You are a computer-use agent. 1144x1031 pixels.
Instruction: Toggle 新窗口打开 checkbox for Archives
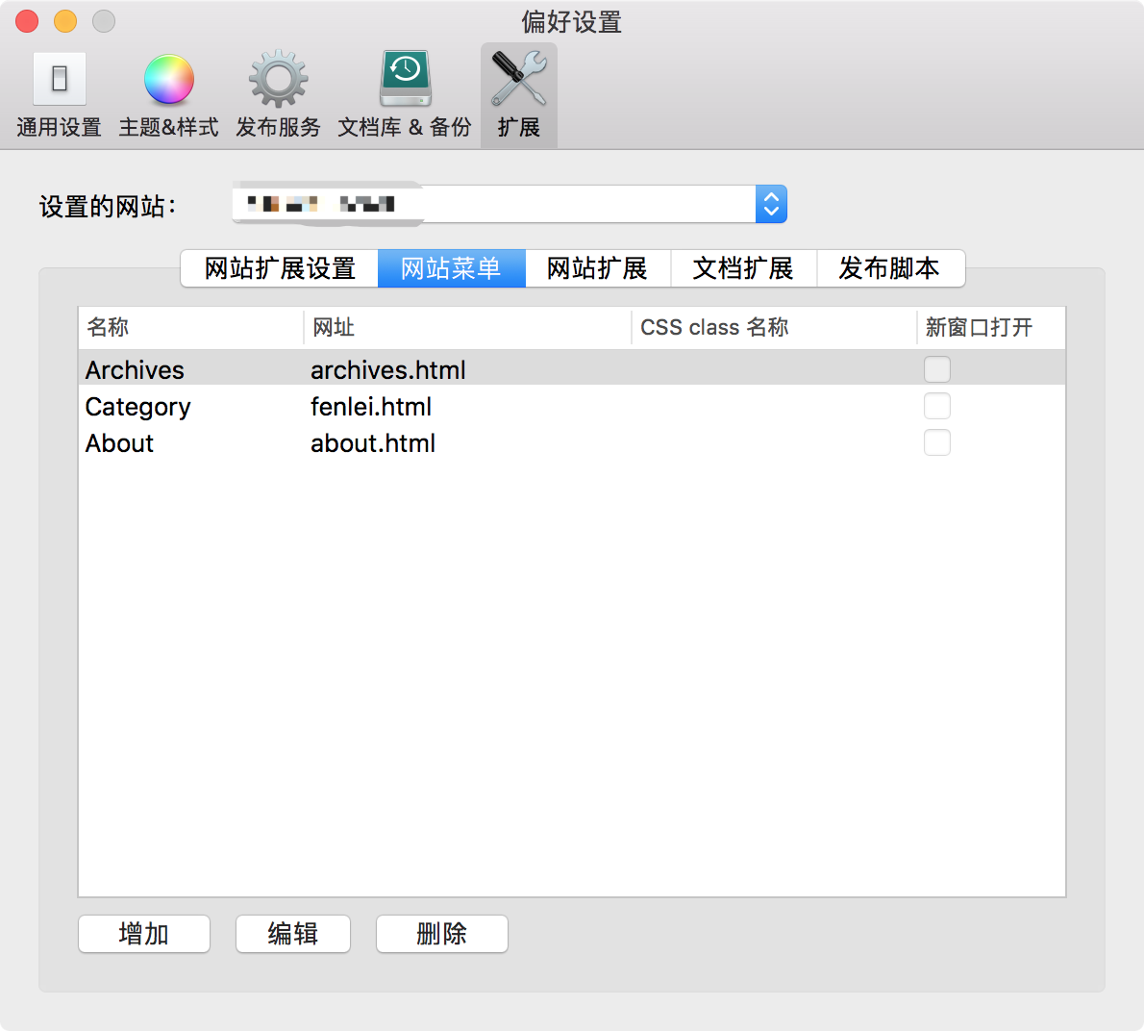[936, 369]
